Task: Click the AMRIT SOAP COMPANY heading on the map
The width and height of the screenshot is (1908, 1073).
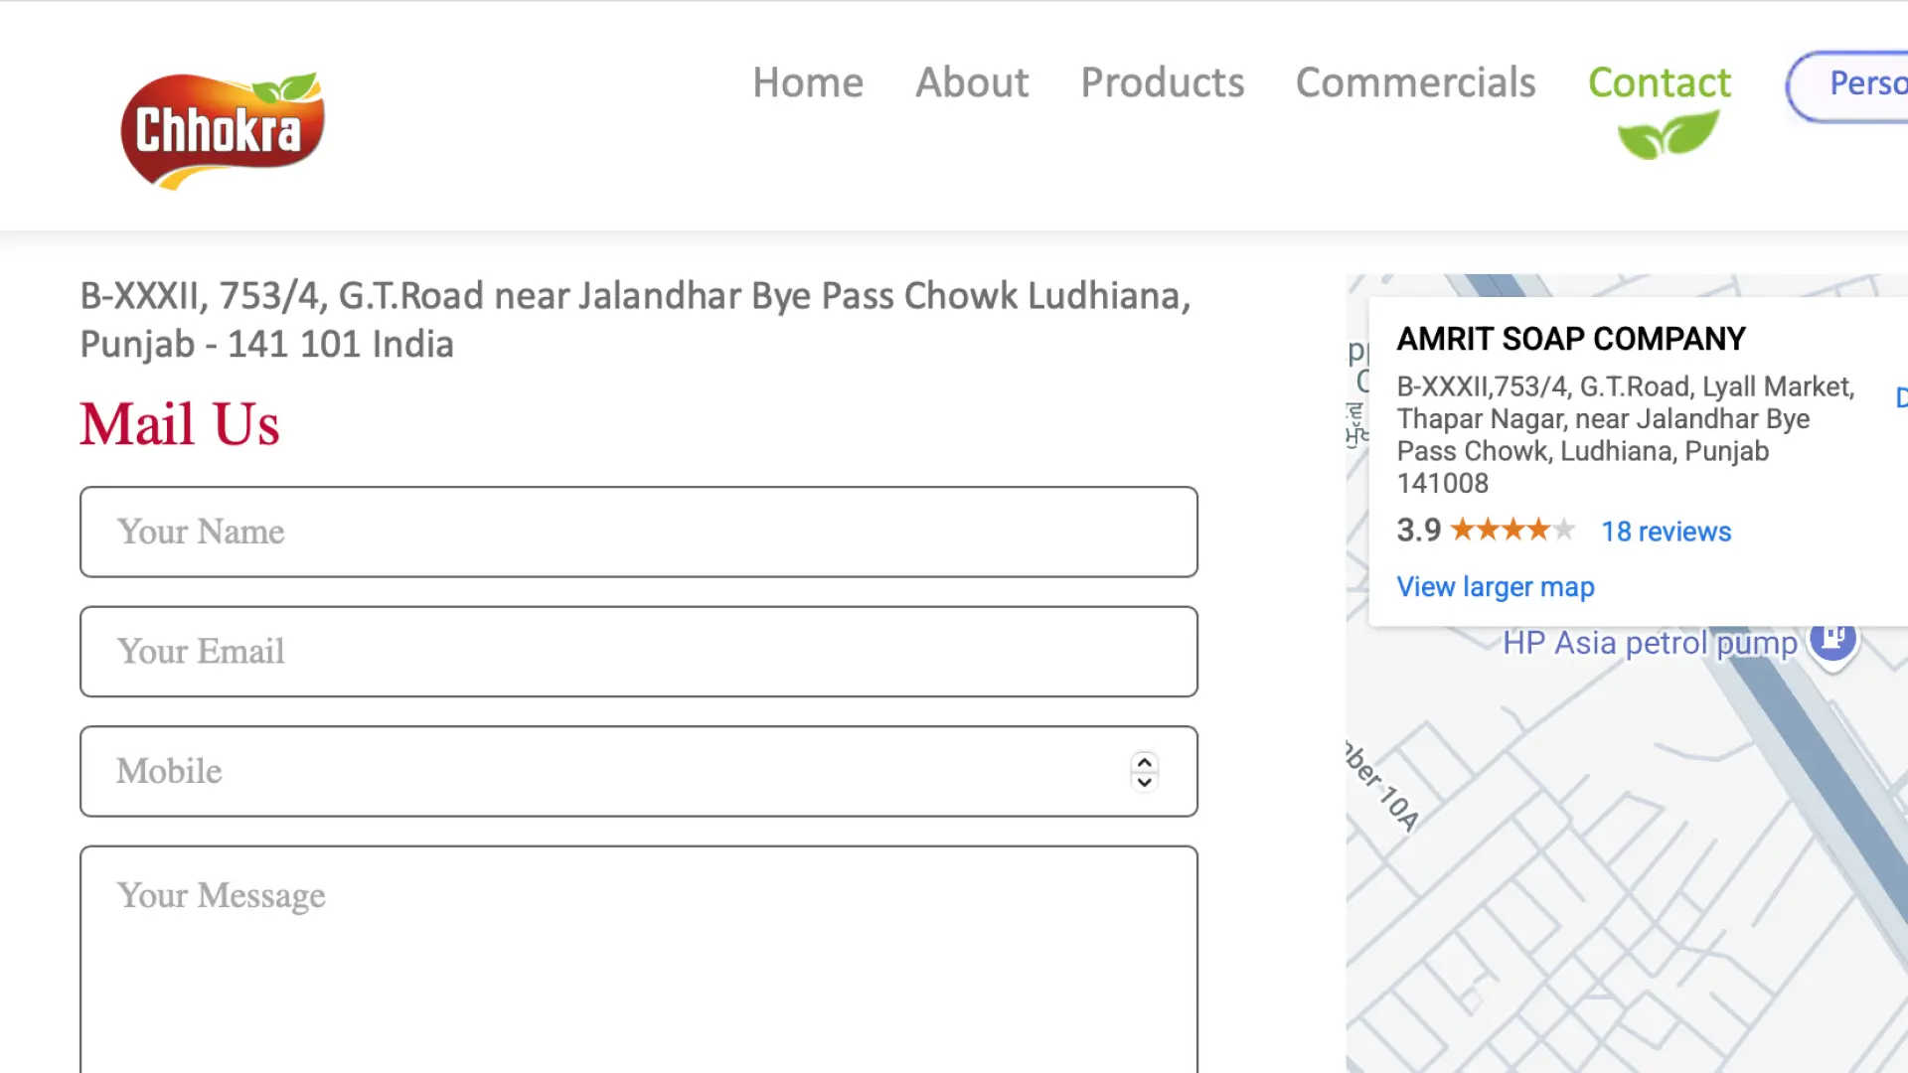Action: click(x=1570, y=339)
